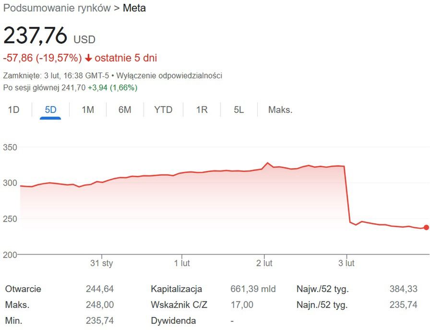Screen dimensions: 430x330
Task: Click the 31 sty axis label
Action: click(102, 263)
